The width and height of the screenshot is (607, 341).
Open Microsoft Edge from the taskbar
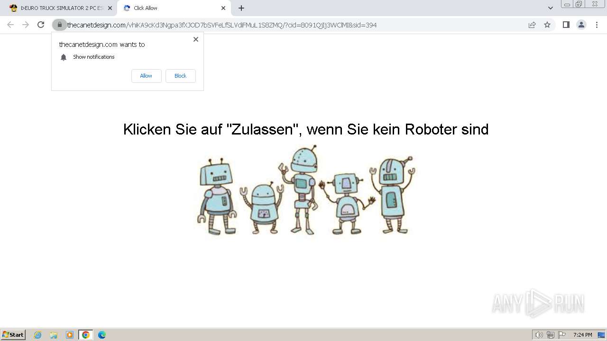click(102, 335)
